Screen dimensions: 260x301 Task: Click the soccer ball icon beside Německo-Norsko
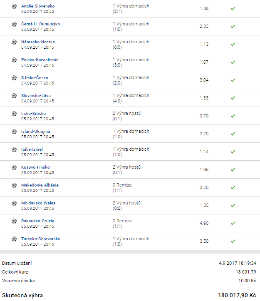[x=14, y=42]
